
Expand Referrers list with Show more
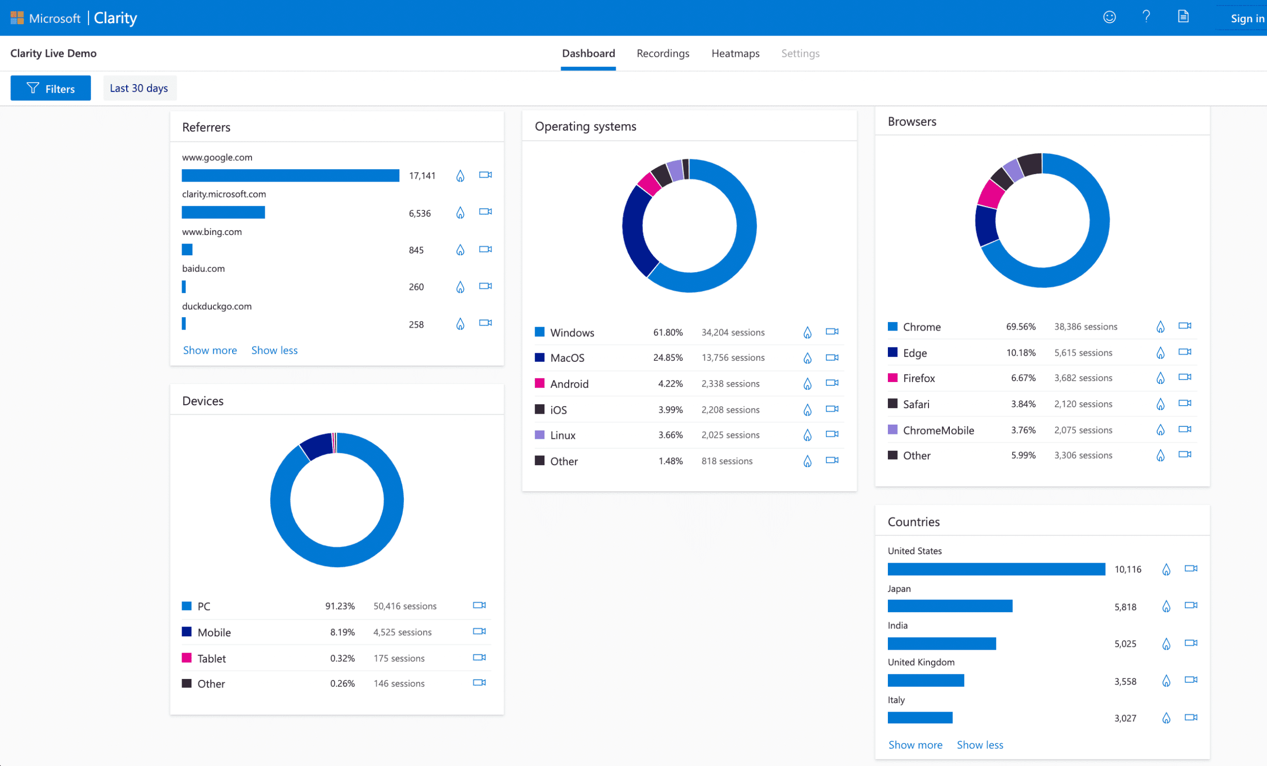click(210, 350)
